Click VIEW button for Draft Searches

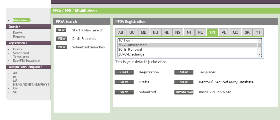click(x=62, y=38)
